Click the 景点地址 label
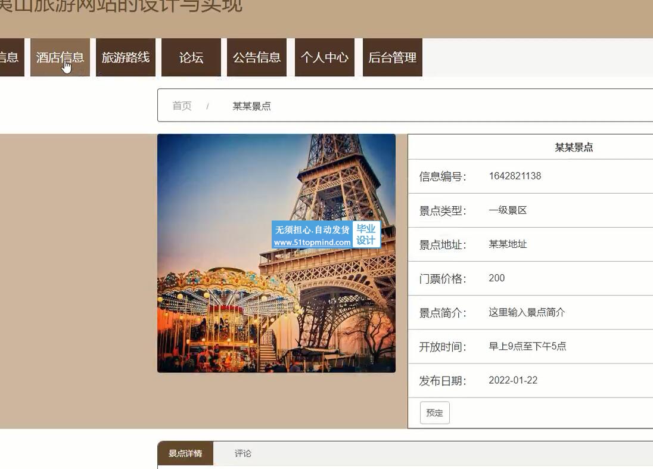Viewport: 653px width, 469px height. tap(443, 245)
